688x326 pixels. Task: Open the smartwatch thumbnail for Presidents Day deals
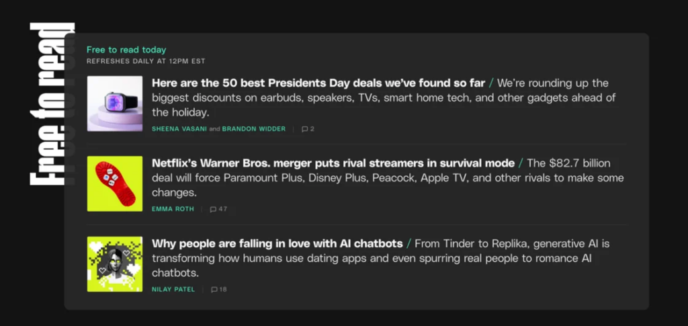click(114, 104)
